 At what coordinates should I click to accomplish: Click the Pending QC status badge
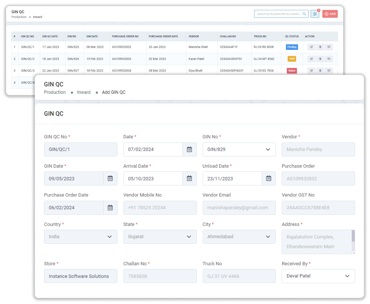[292, 47]
